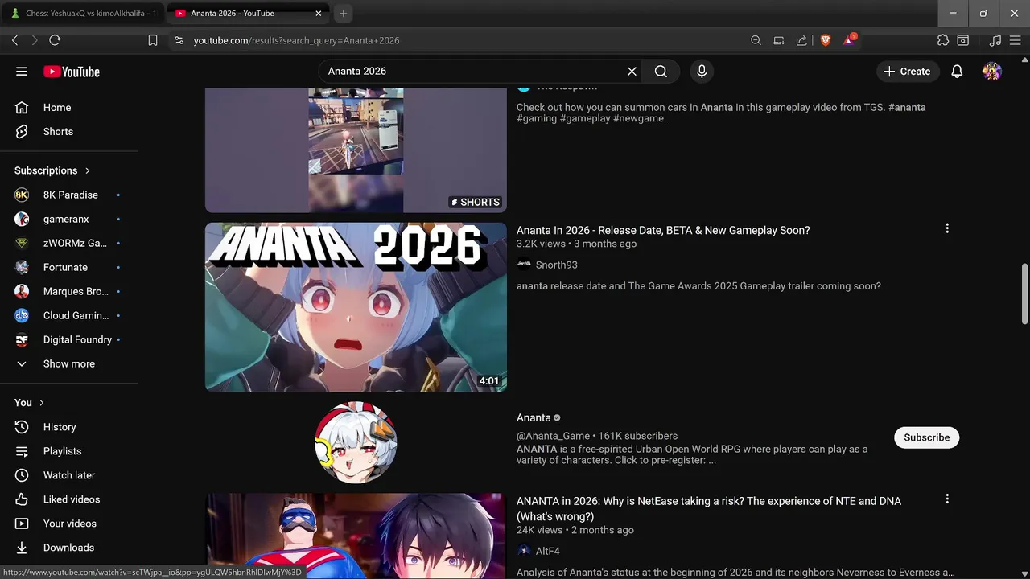Open Brave Rewards triangle icon

(x=849, y=39)
